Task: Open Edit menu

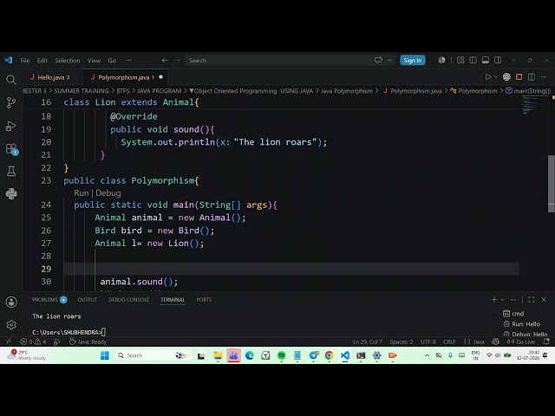Action: coord(42,61)
